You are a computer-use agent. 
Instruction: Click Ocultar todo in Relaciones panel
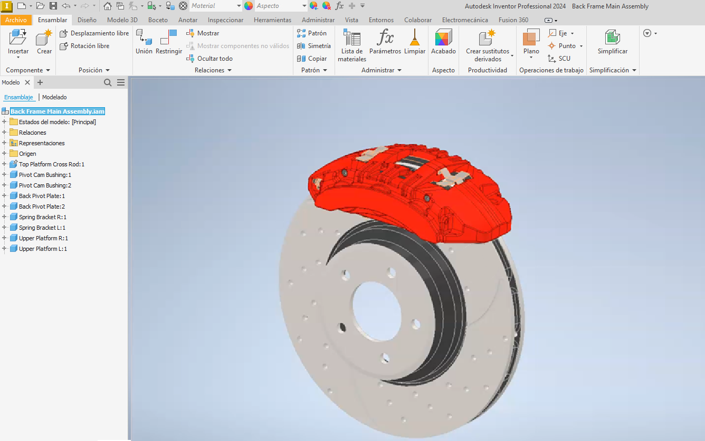pyautogui.click(x=209, y=59)
